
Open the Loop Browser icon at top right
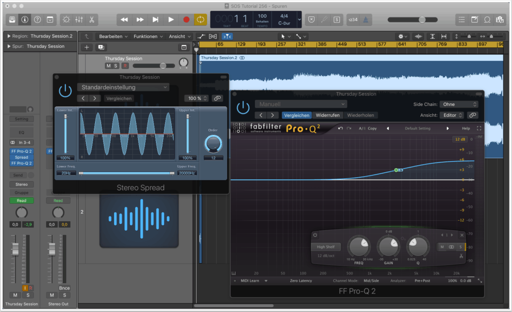(x=486, y=19)
